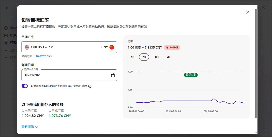Screen dimensions: 272x137
Task: Select the 7D chart range
Action: (x=144, y=57)
